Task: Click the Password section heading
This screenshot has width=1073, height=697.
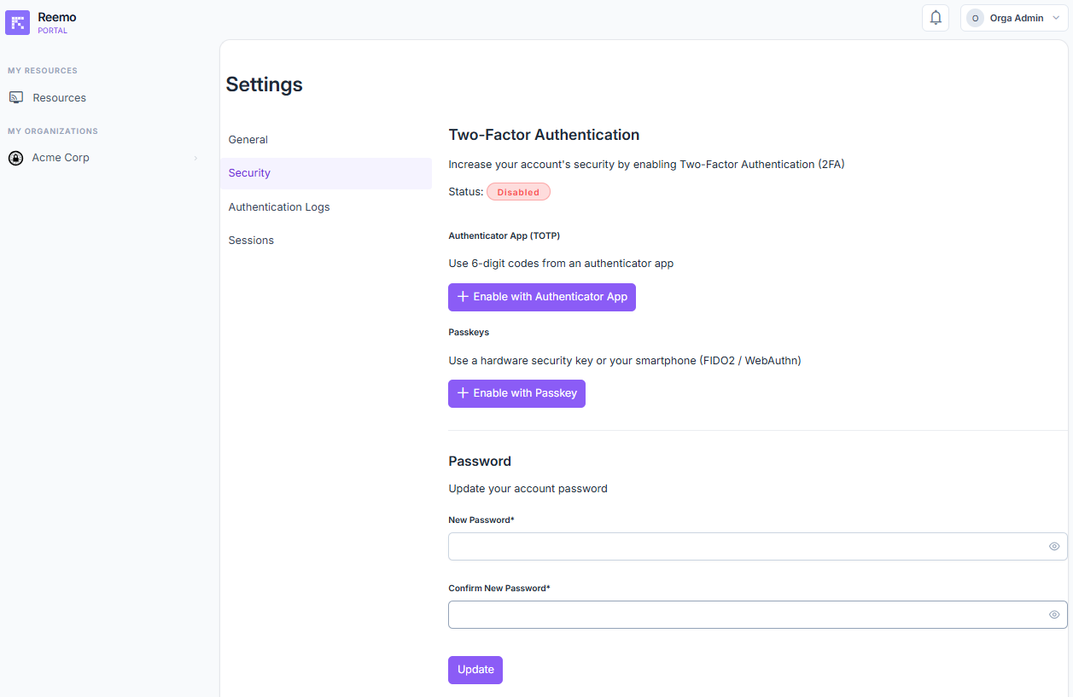Action: pyautogui.click(x=480, y=462)
